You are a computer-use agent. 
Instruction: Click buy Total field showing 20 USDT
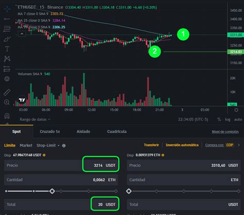61,204
